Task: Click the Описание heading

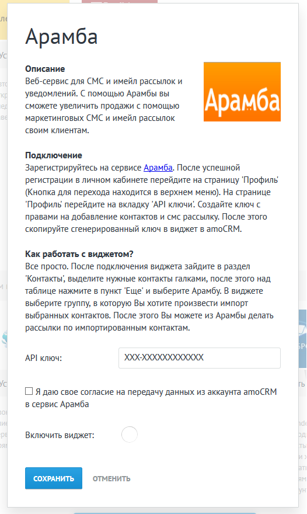Action: pyautogui.click(x=45, y=69)
